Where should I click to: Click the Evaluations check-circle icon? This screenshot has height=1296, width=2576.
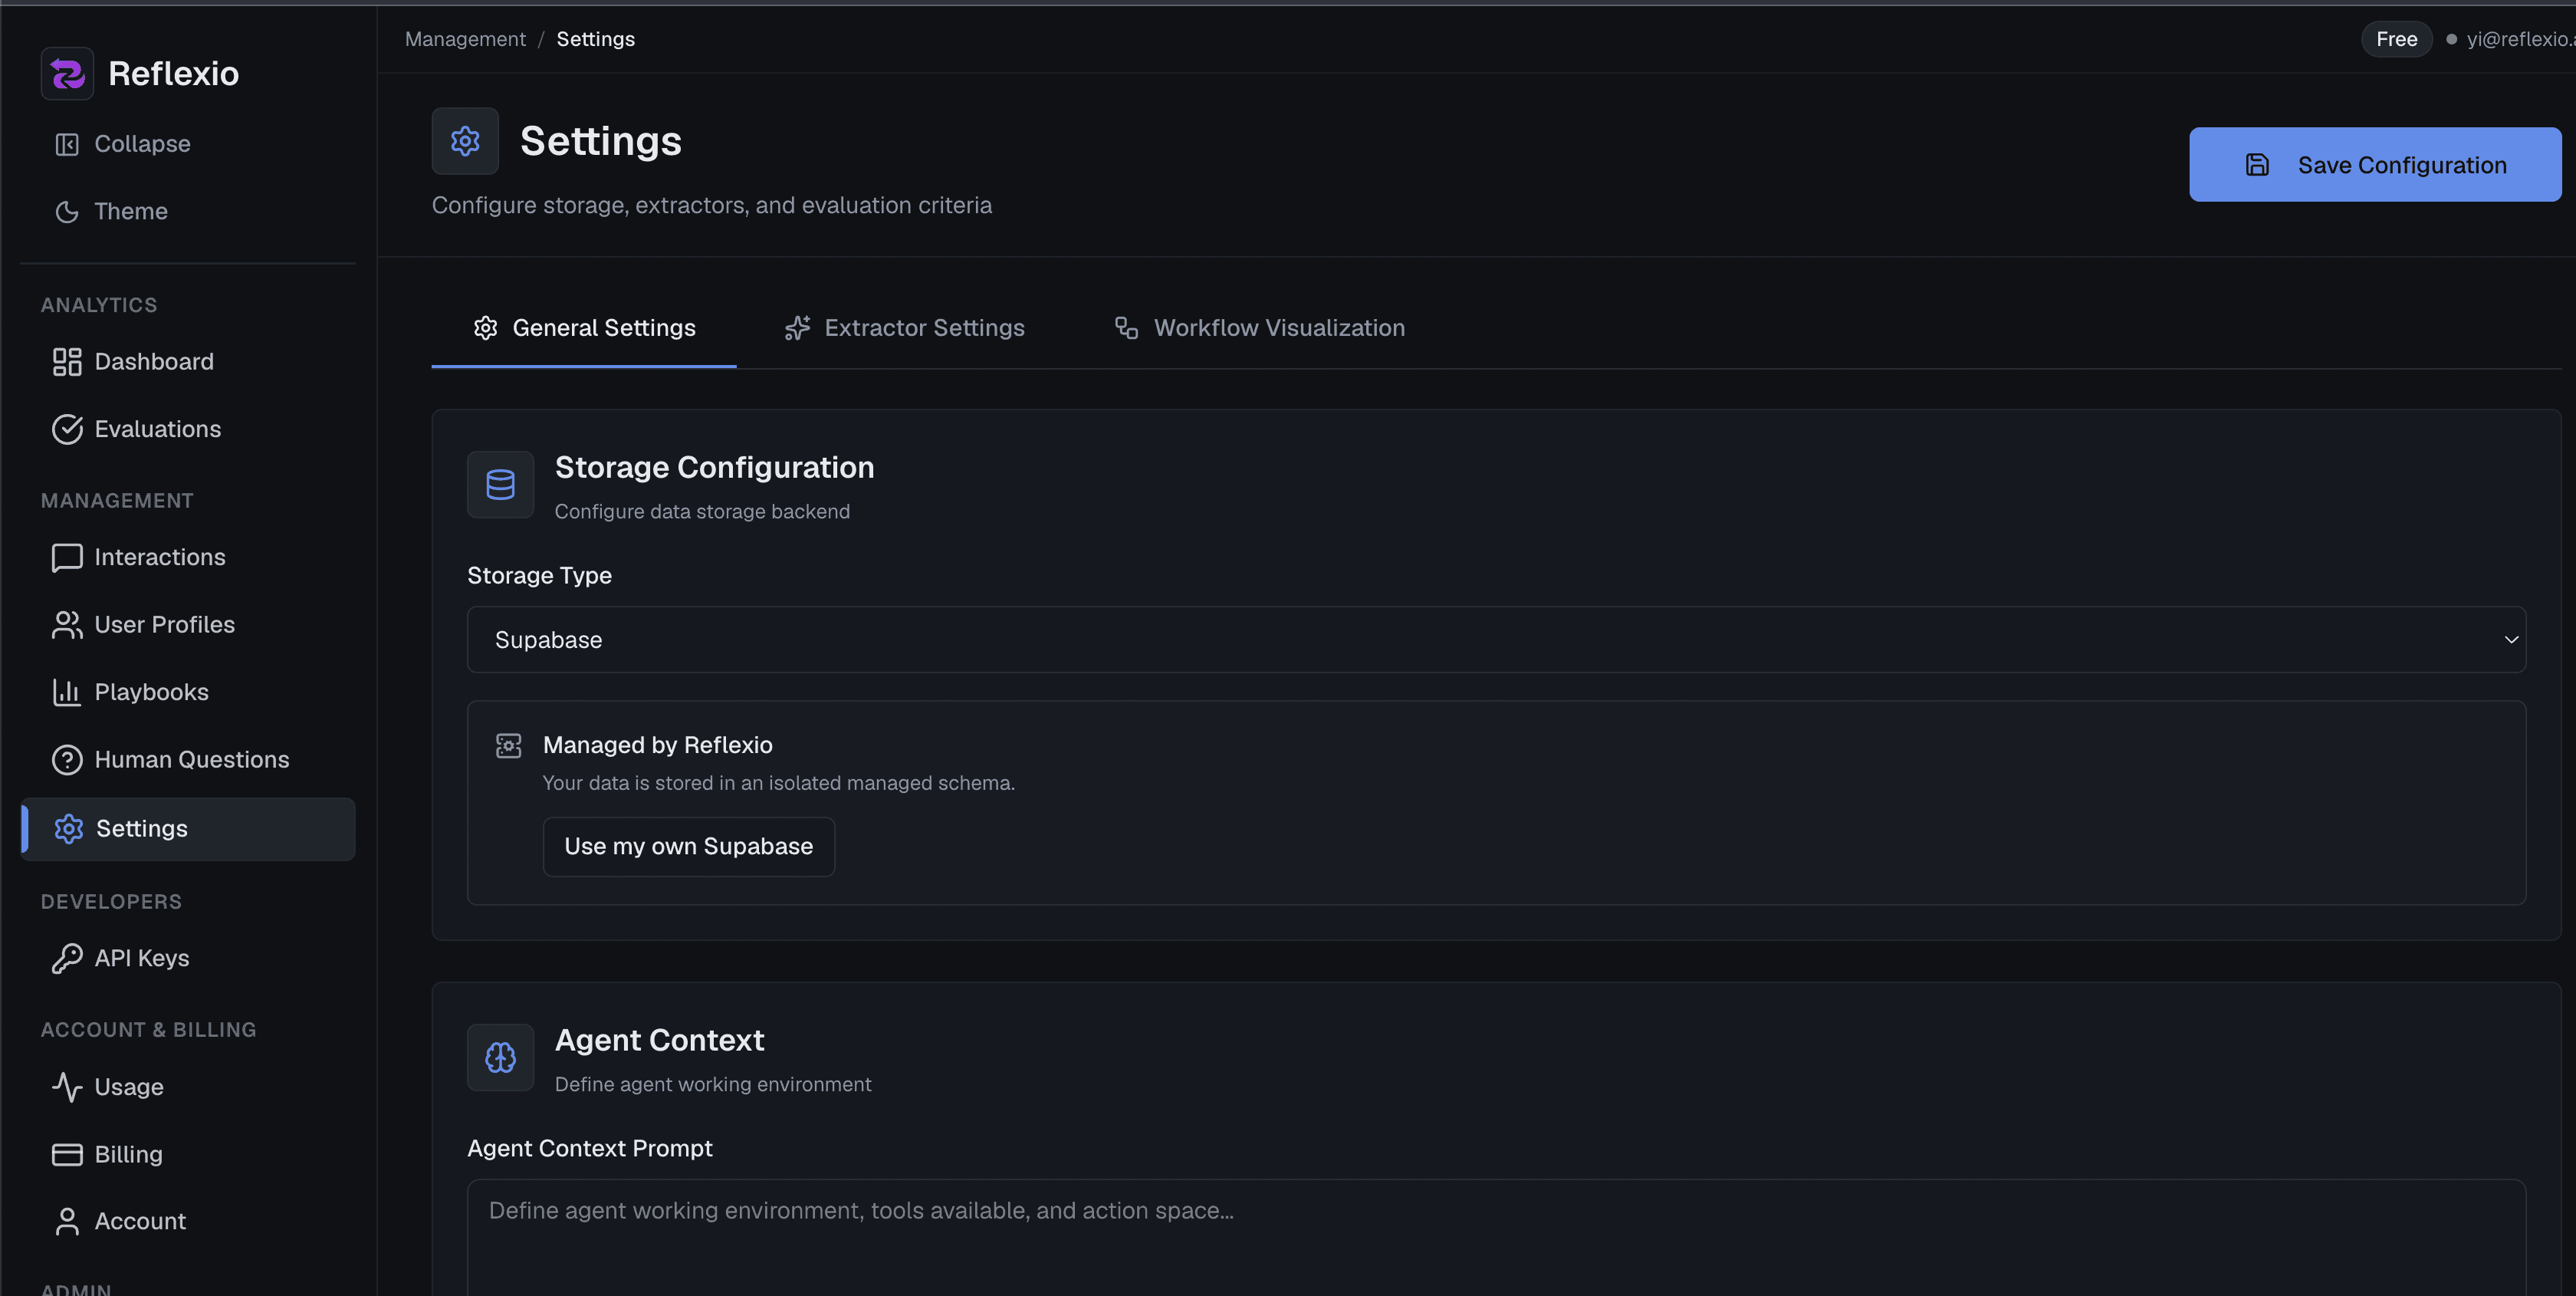(67, 429)
